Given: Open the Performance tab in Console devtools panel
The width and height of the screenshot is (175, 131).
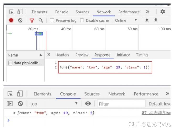Looking at the screenshot, I should click(x=146, y=94).
